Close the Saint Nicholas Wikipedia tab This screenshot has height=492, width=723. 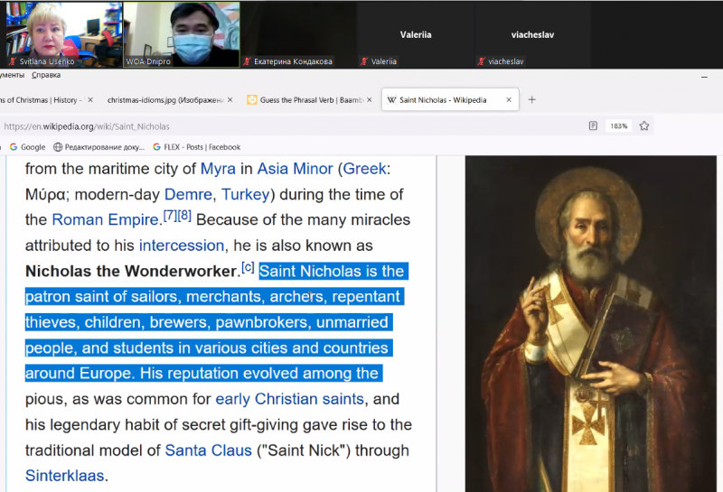(x=509, y=99)
